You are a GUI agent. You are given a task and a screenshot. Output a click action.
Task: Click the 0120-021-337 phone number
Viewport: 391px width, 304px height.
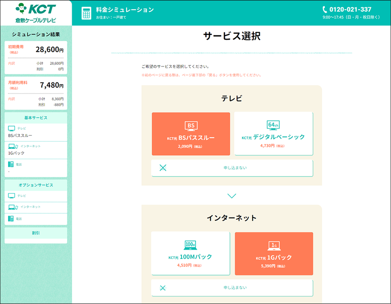[x=350, y=9]
